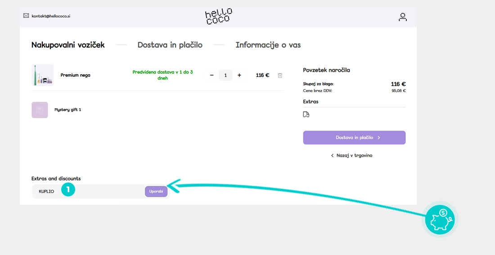
Task: Click the Premium nega product name
Action: coord(76,75)
